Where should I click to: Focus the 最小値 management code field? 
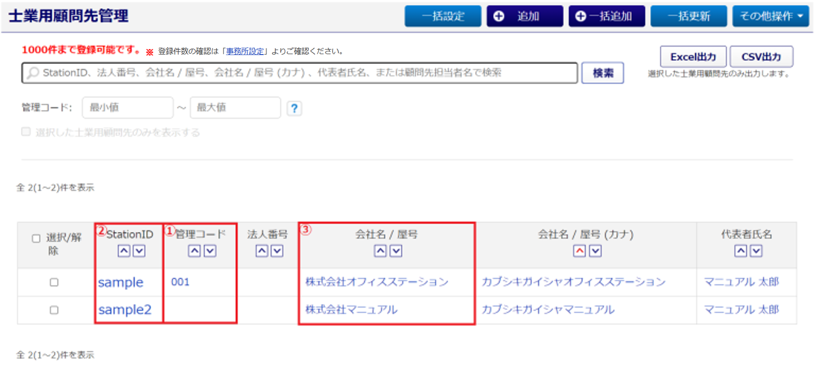tap(128, 108)
